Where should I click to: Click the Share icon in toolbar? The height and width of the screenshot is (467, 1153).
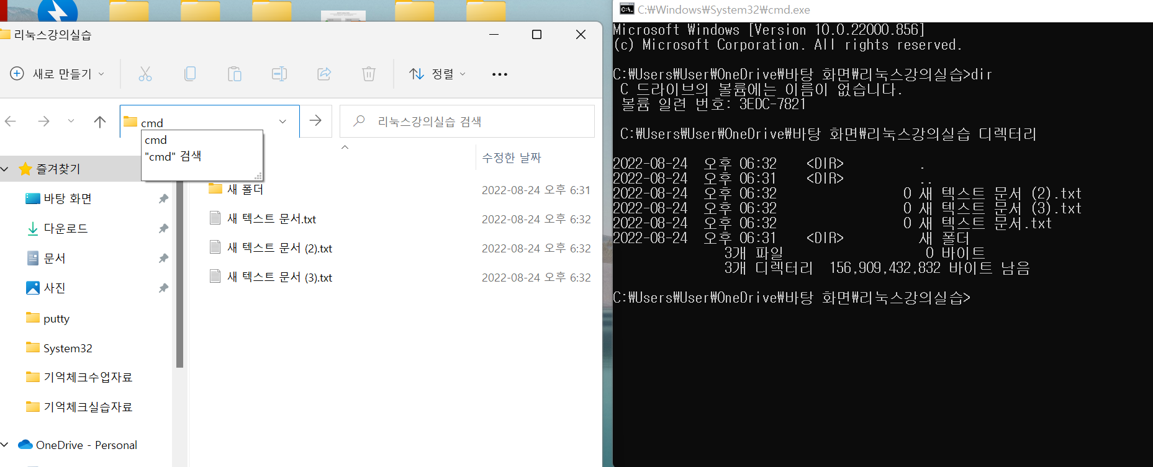[x=324, y=74]
